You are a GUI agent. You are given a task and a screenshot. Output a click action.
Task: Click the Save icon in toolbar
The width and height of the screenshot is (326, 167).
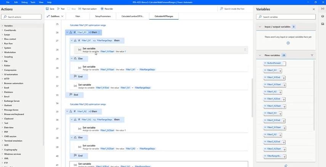(47, 8)
